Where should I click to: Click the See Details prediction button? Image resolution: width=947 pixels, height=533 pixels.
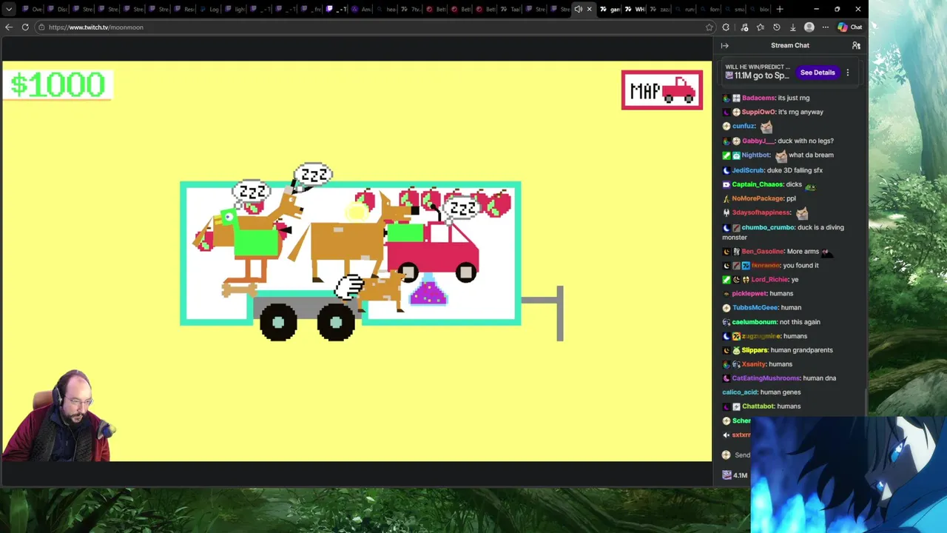pyautogui.click(x=818, y=73)
